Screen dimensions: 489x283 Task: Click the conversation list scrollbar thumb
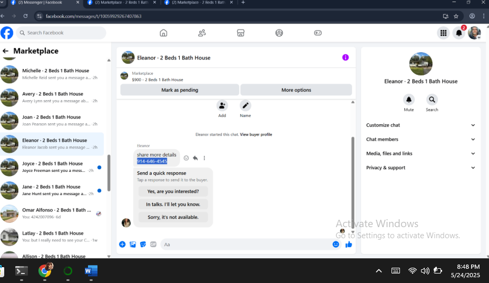point(109,173)
